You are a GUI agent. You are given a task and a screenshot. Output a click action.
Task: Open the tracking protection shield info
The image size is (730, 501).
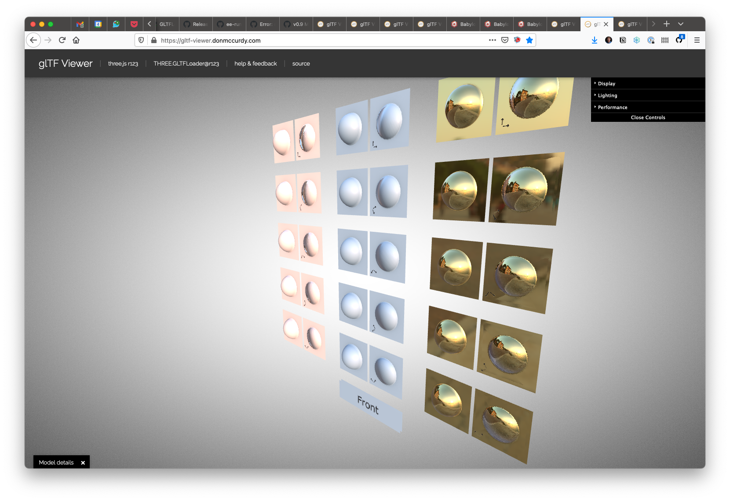coord(141,40)
